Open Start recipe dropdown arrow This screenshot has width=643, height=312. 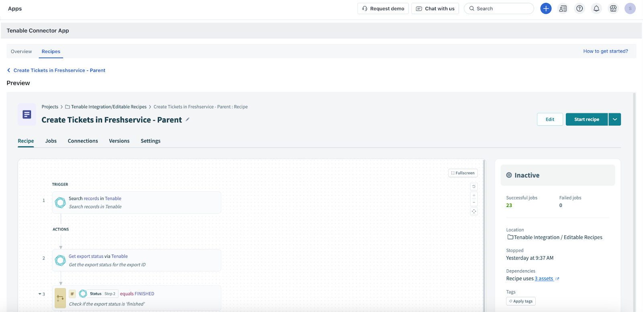click(x=614, y=119)
